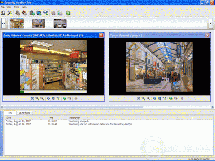Viewport: 215px width, 161px height.
Task: Click the left arrow of horizontal scrollbar
Action: click(x=2, y=107)
